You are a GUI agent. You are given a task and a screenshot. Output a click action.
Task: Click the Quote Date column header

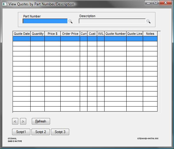pyautogui.click(x=21, y=34)
